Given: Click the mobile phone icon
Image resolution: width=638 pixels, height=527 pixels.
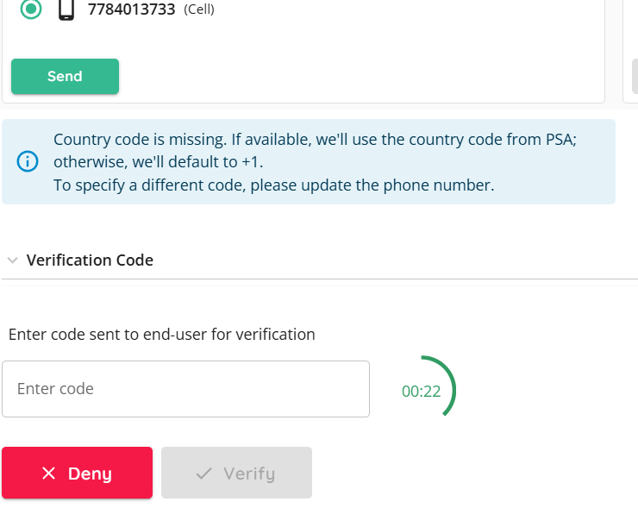Looking at the screenshot, I should tap(66, 9).
